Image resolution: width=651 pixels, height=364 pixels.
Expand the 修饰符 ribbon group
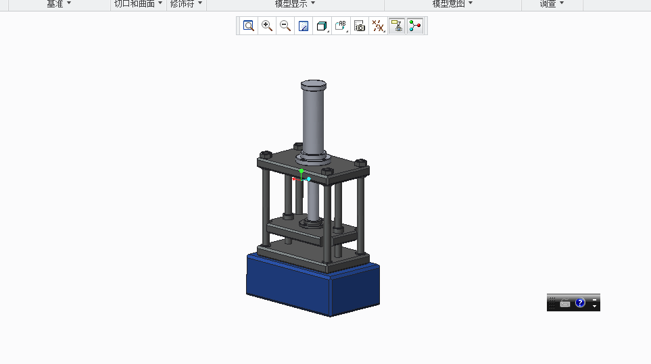click(x=186, y=4)
